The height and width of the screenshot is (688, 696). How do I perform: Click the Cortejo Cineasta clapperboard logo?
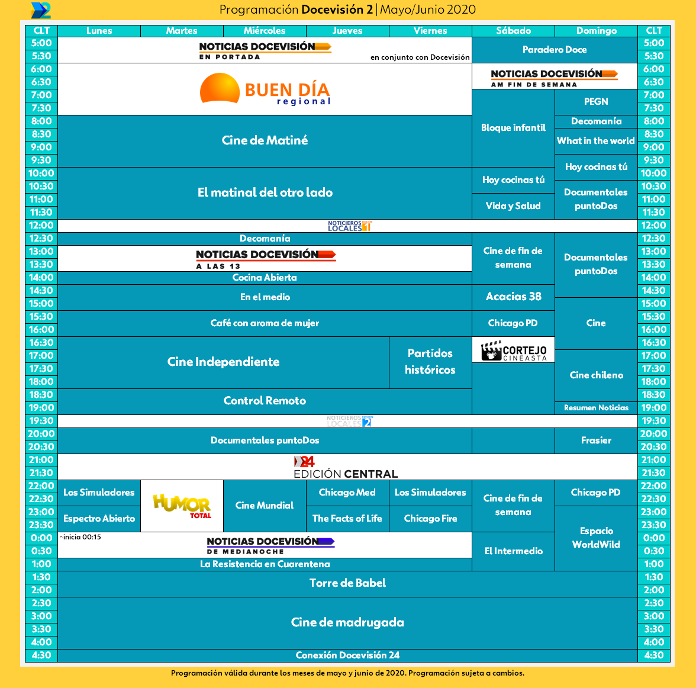[x=514, y=351]
